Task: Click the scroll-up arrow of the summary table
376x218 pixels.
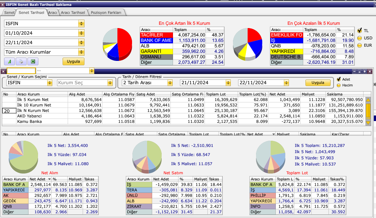Action: click(x=368, y=100)
